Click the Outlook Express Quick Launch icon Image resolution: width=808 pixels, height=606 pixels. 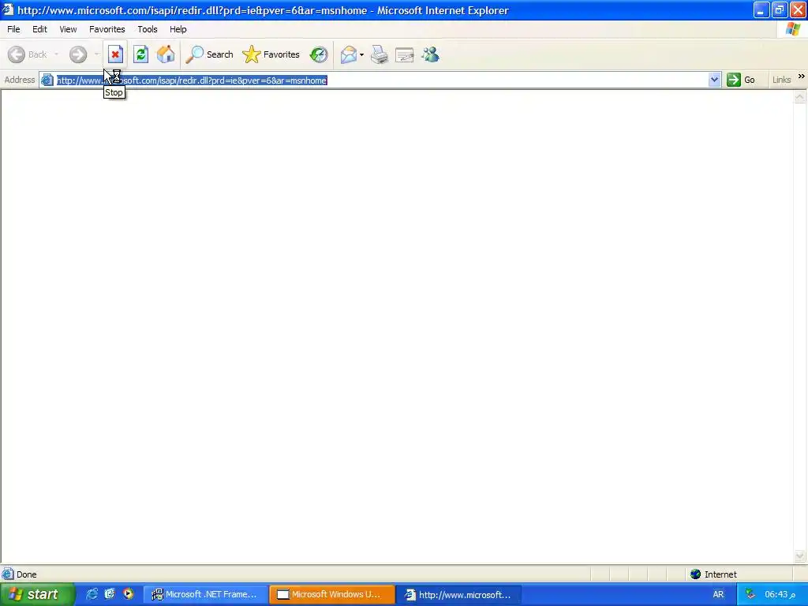(x=110, y=594)
